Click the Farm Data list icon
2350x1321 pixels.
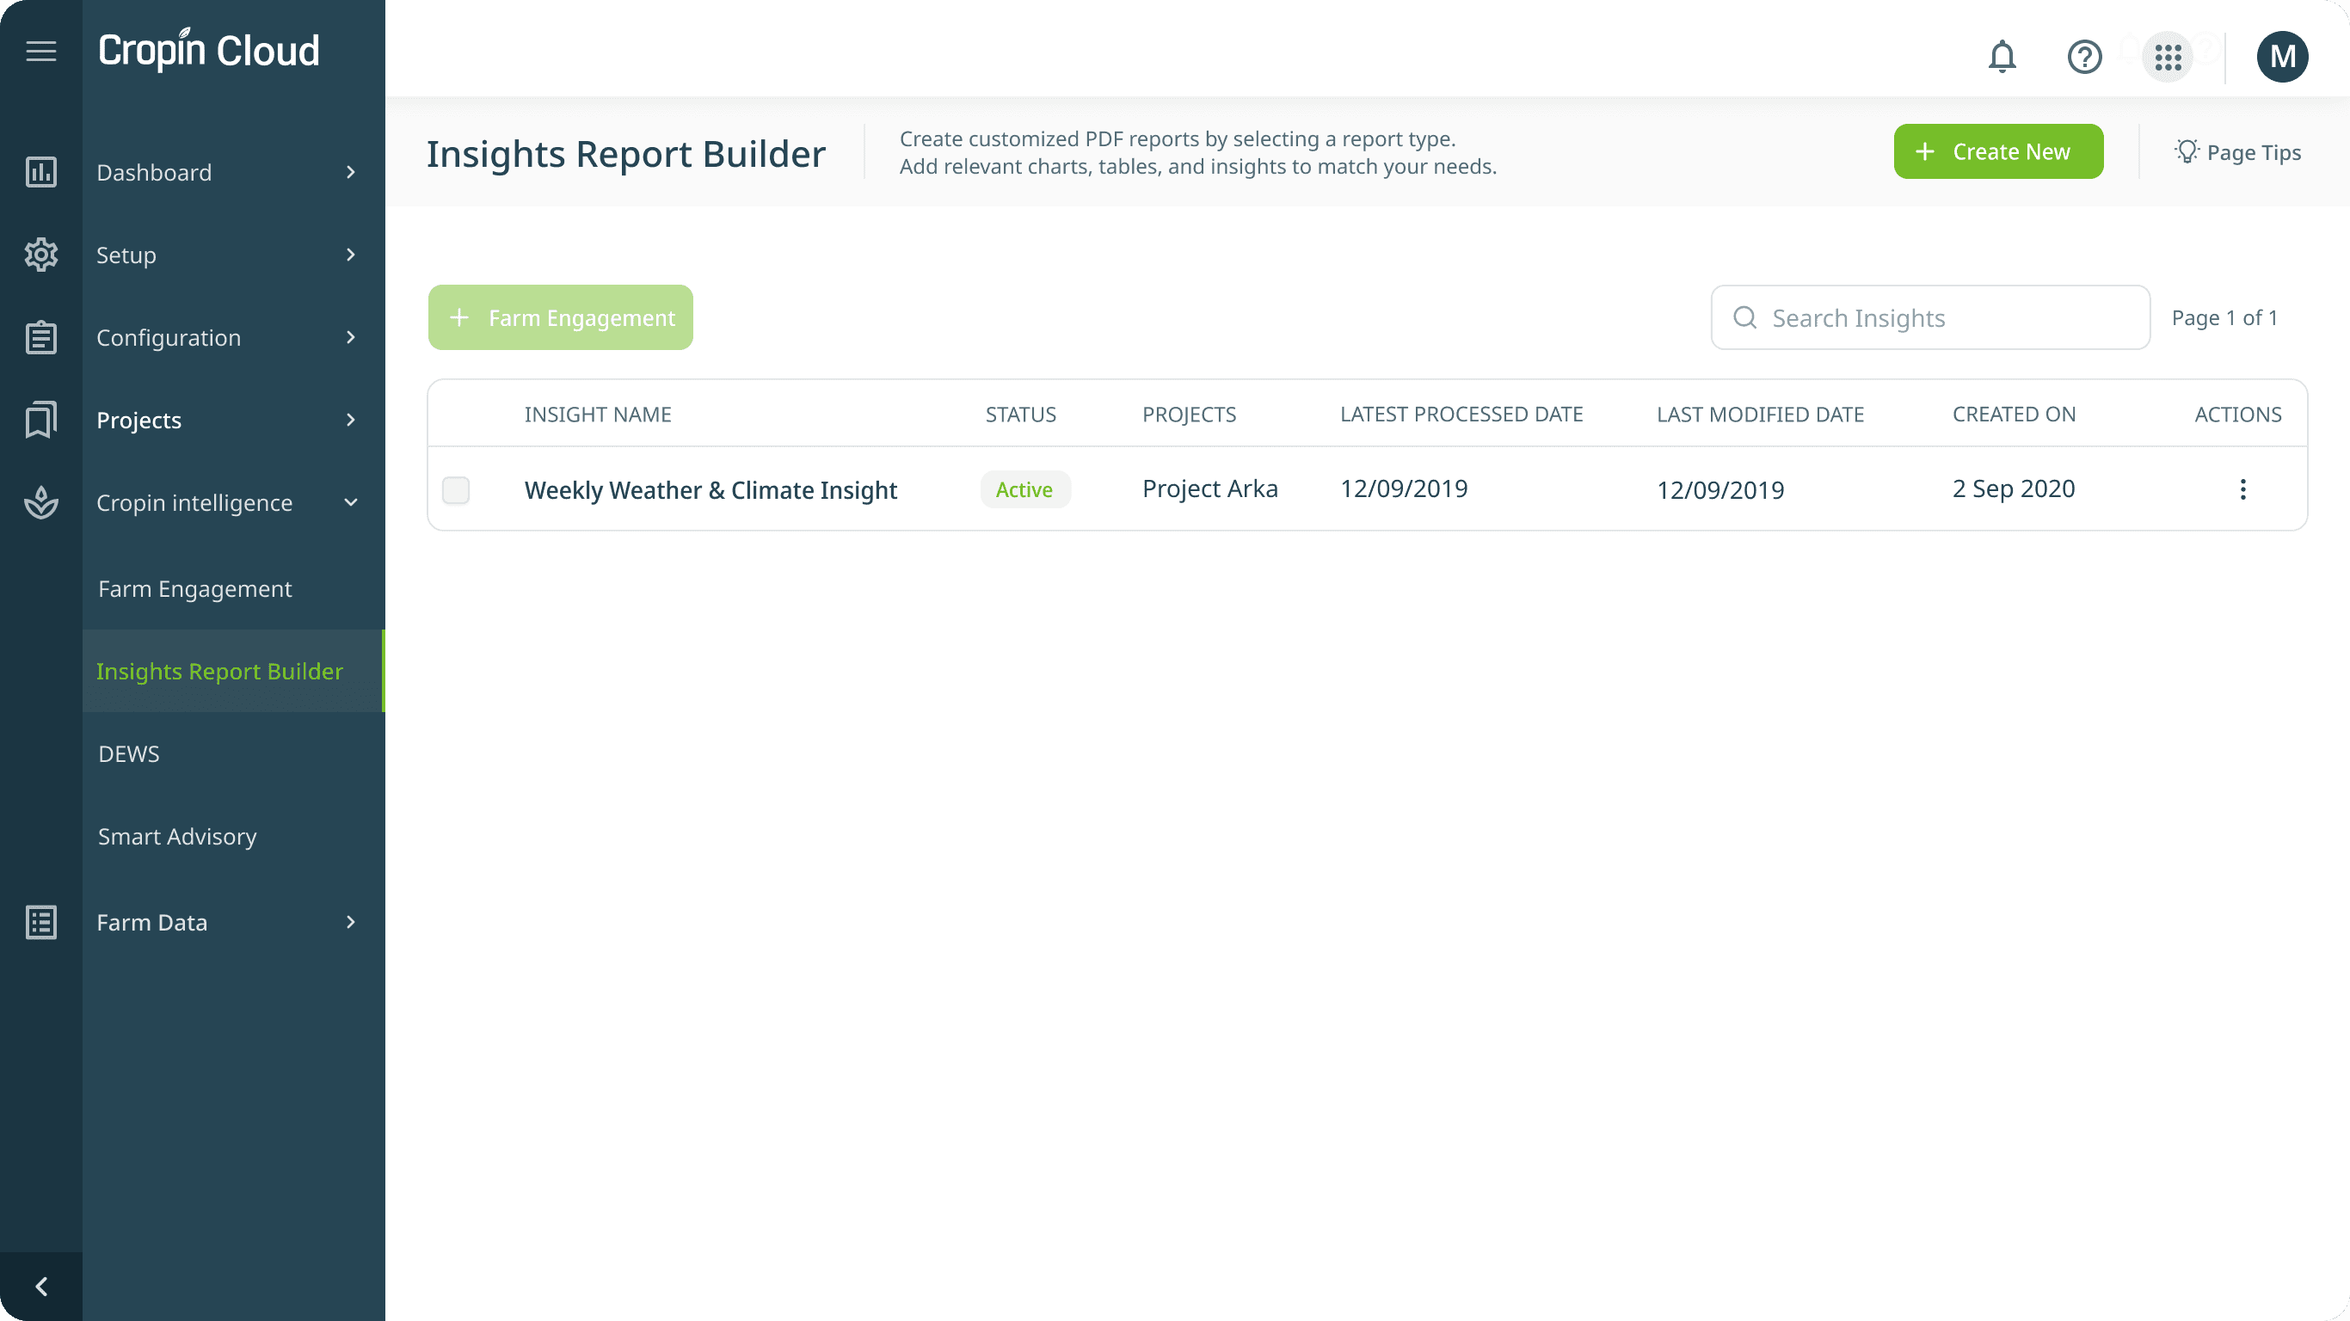(41, 922)
